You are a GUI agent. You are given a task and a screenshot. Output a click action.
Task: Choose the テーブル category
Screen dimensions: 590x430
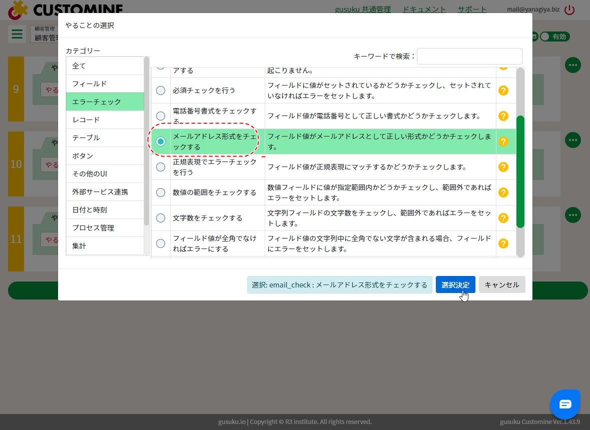(105, 138)
